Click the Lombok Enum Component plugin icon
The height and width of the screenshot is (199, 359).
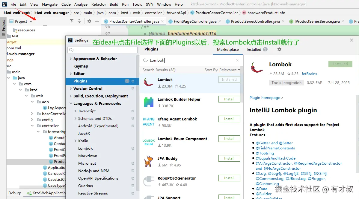[148, 142]
